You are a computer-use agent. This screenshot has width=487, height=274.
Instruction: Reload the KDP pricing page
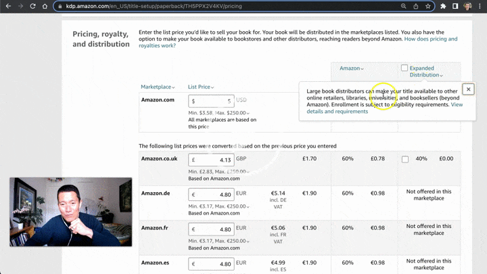(32, 6)
